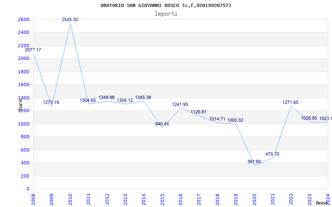The image size is (332, 207).
Task: Click the 200 y-axis tick label
Action: click(25, 176)
